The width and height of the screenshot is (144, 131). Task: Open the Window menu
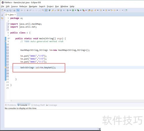64,6
